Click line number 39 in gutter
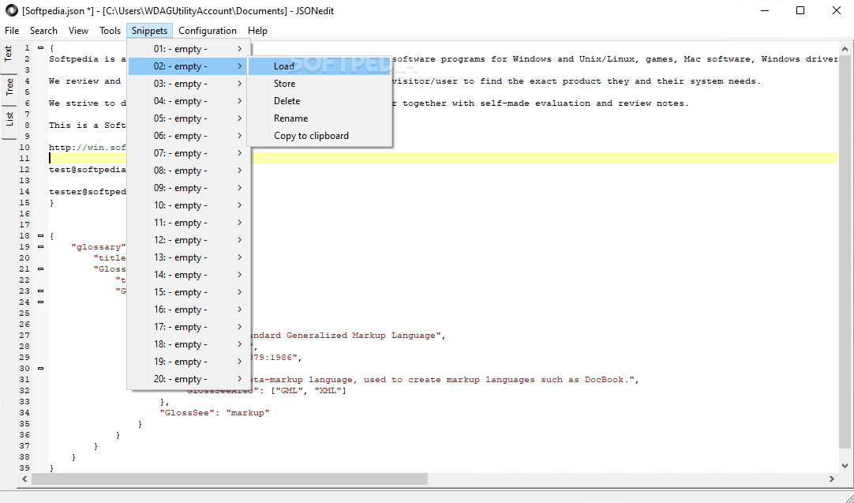 click(24, 467)
